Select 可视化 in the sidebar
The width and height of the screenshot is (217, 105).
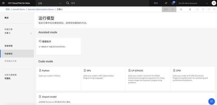(x=8, y=78)
